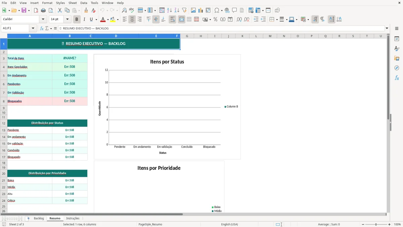
Task: Open the font color palette arrow
Action: pos(107,20)
